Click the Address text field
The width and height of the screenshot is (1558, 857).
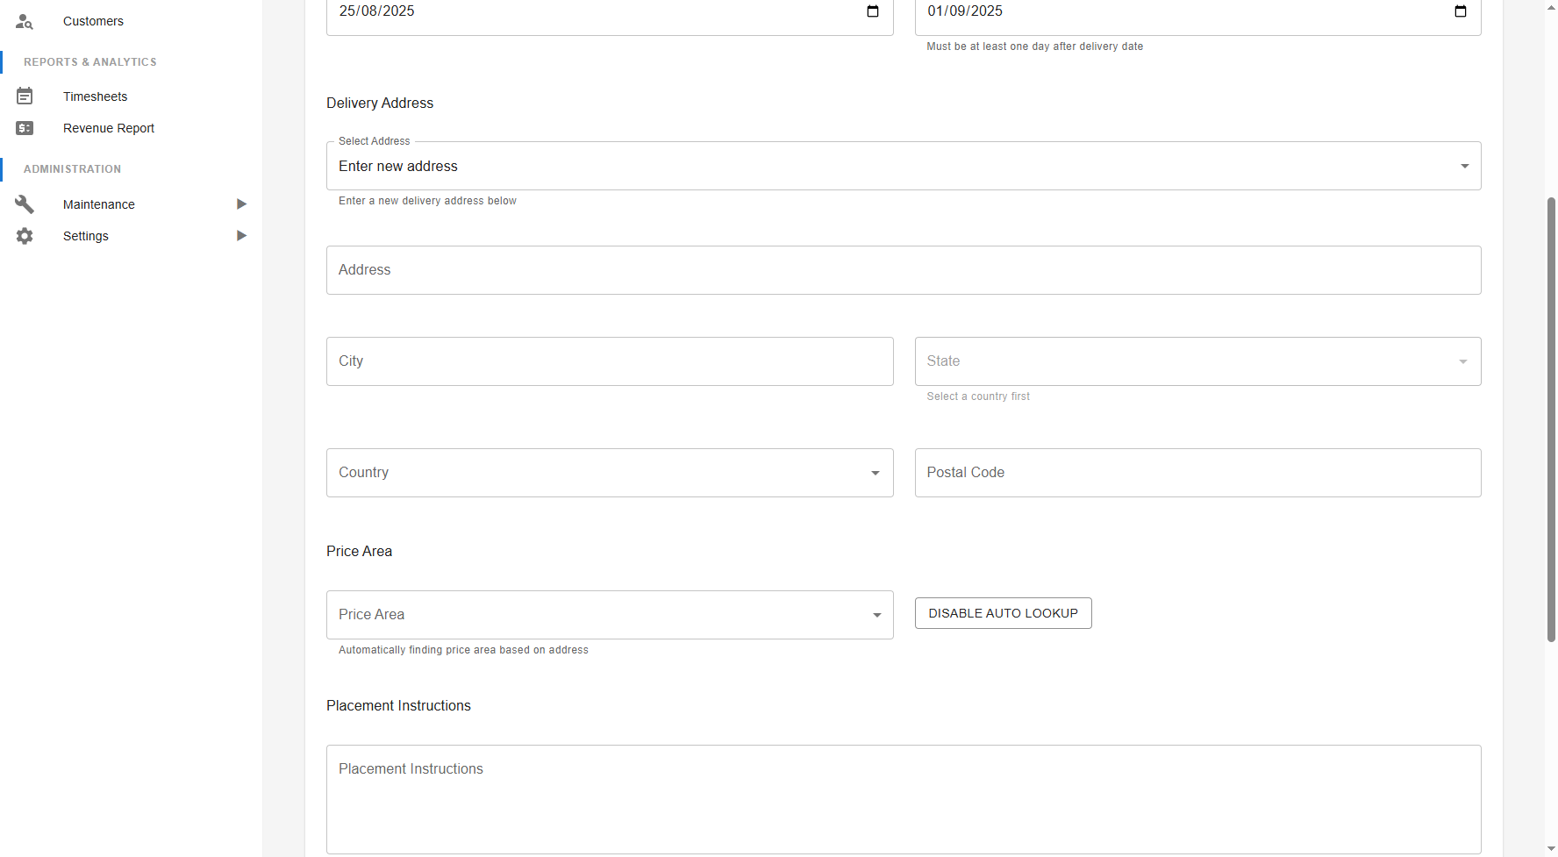(x=903, y=270)
